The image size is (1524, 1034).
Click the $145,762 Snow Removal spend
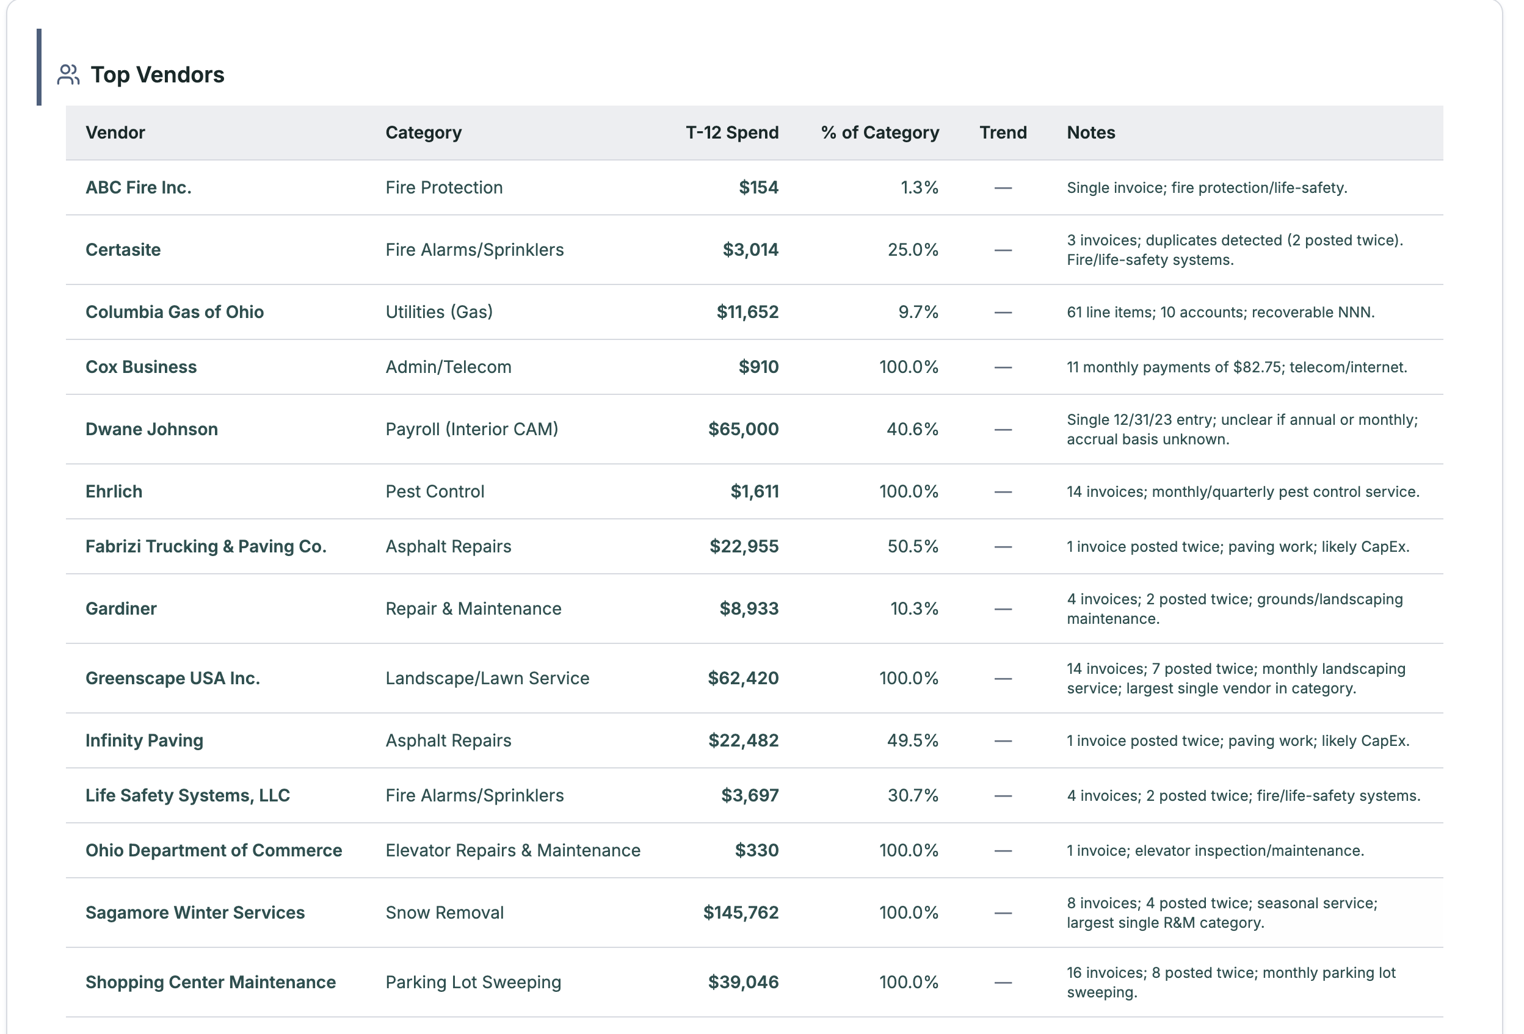741,913
